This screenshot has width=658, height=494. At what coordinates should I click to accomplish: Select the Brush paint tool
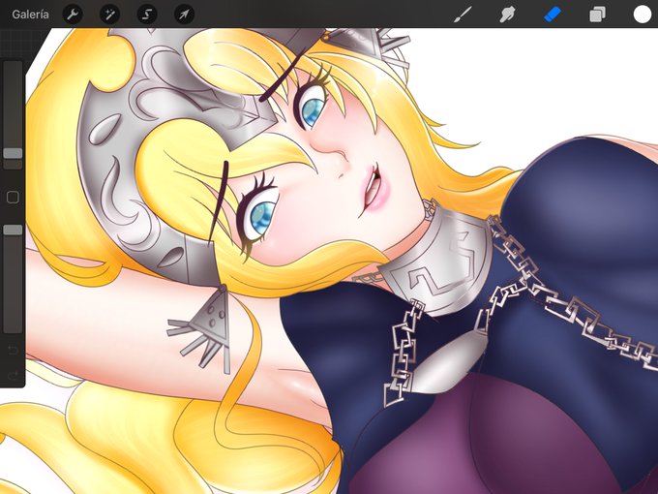pyautogui.click(x=463, y=15)
